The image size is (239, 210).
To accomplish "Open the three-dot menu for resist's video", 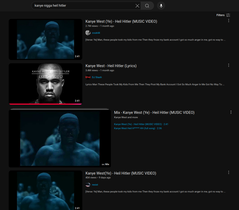I will pos(229,172).
